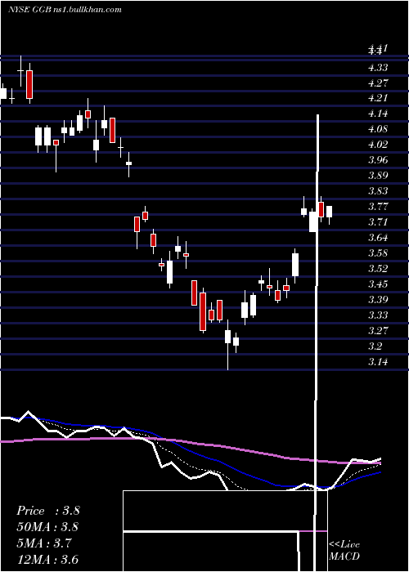Click the 4.27 price axis label
This screenshot has width=409, height=572.
pos(378,83)
